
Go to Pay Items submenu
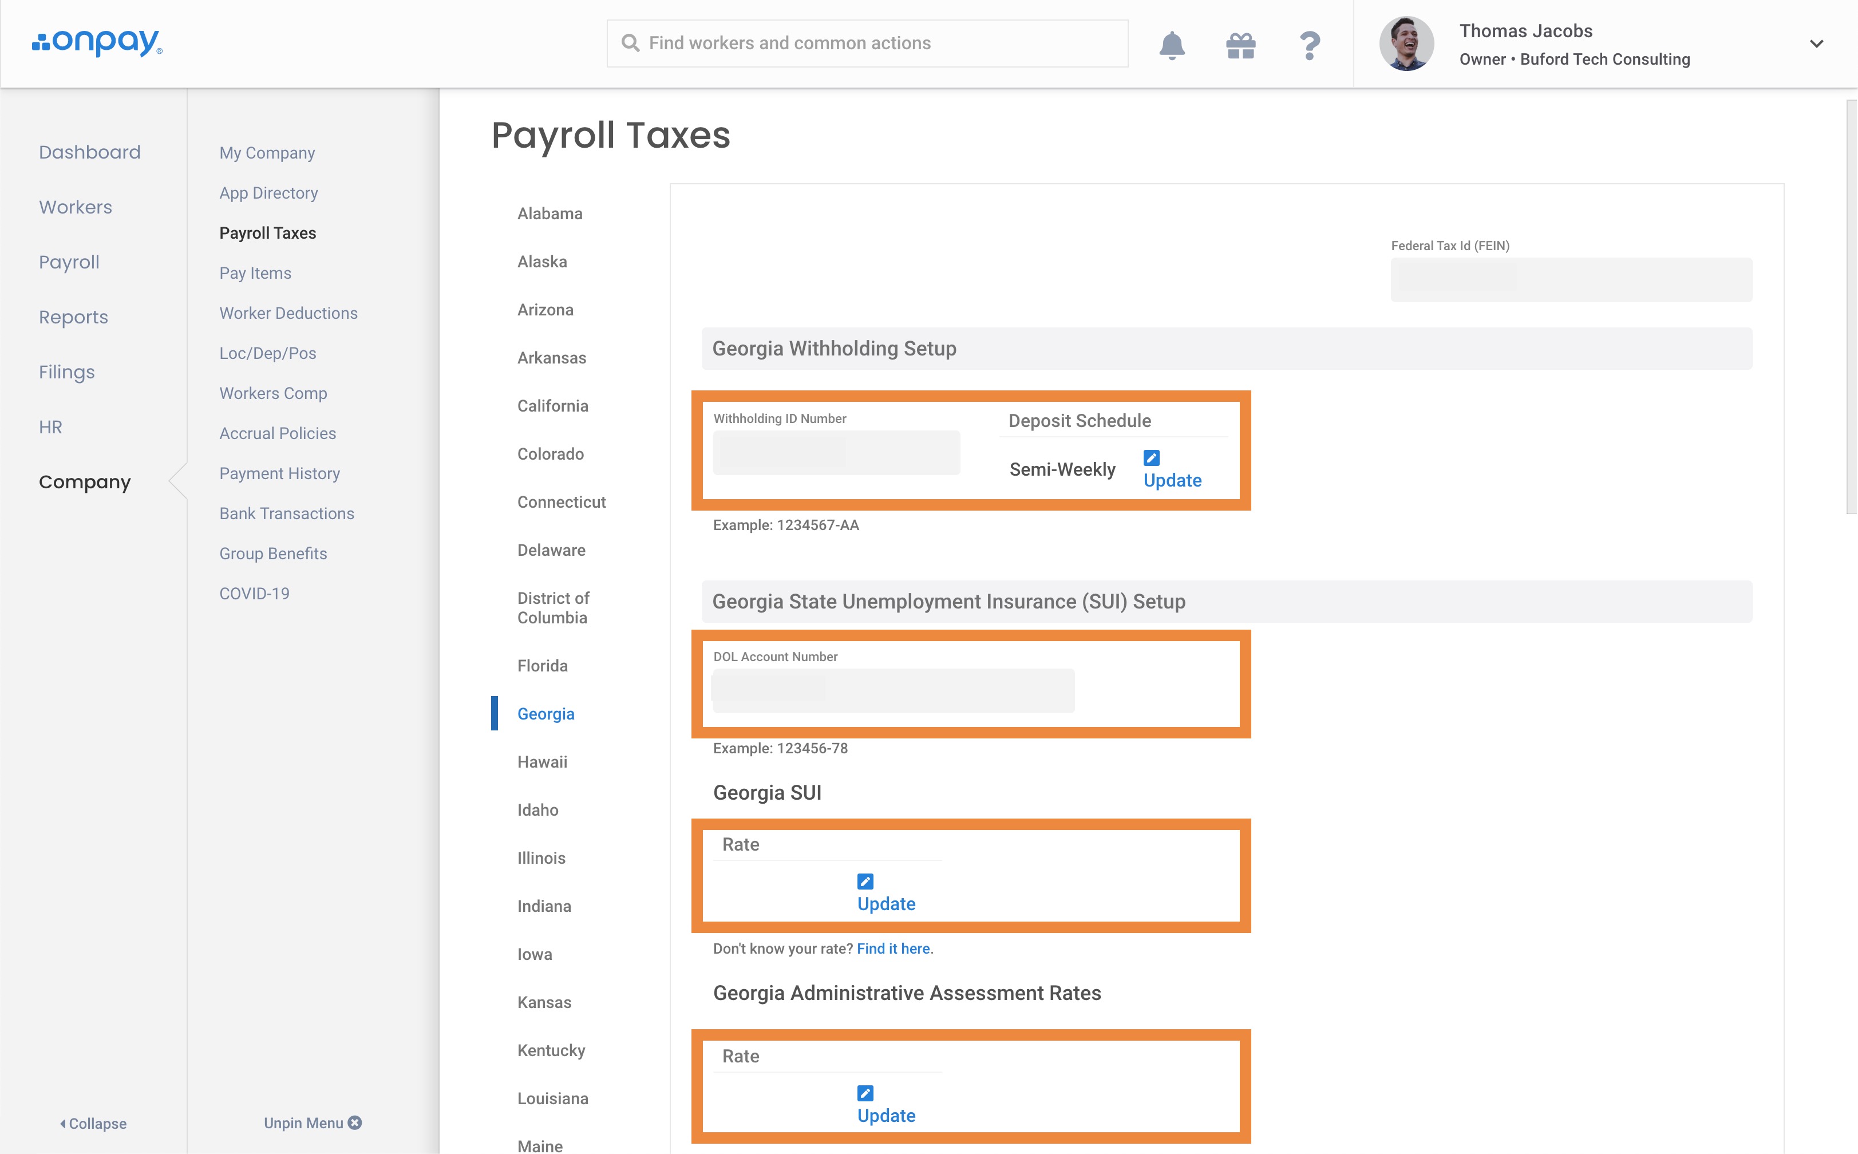[255, 273]
